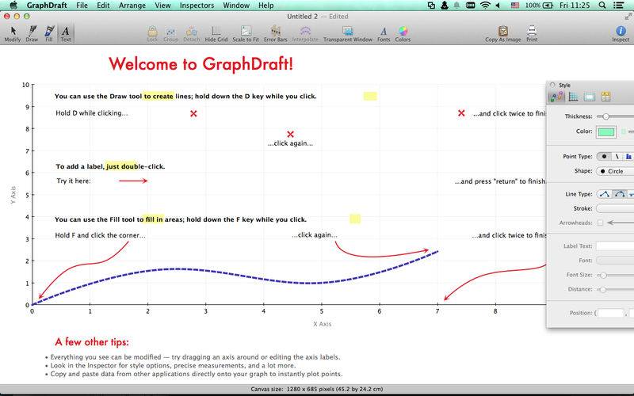Select the Text tool

[x=66, y=34]
